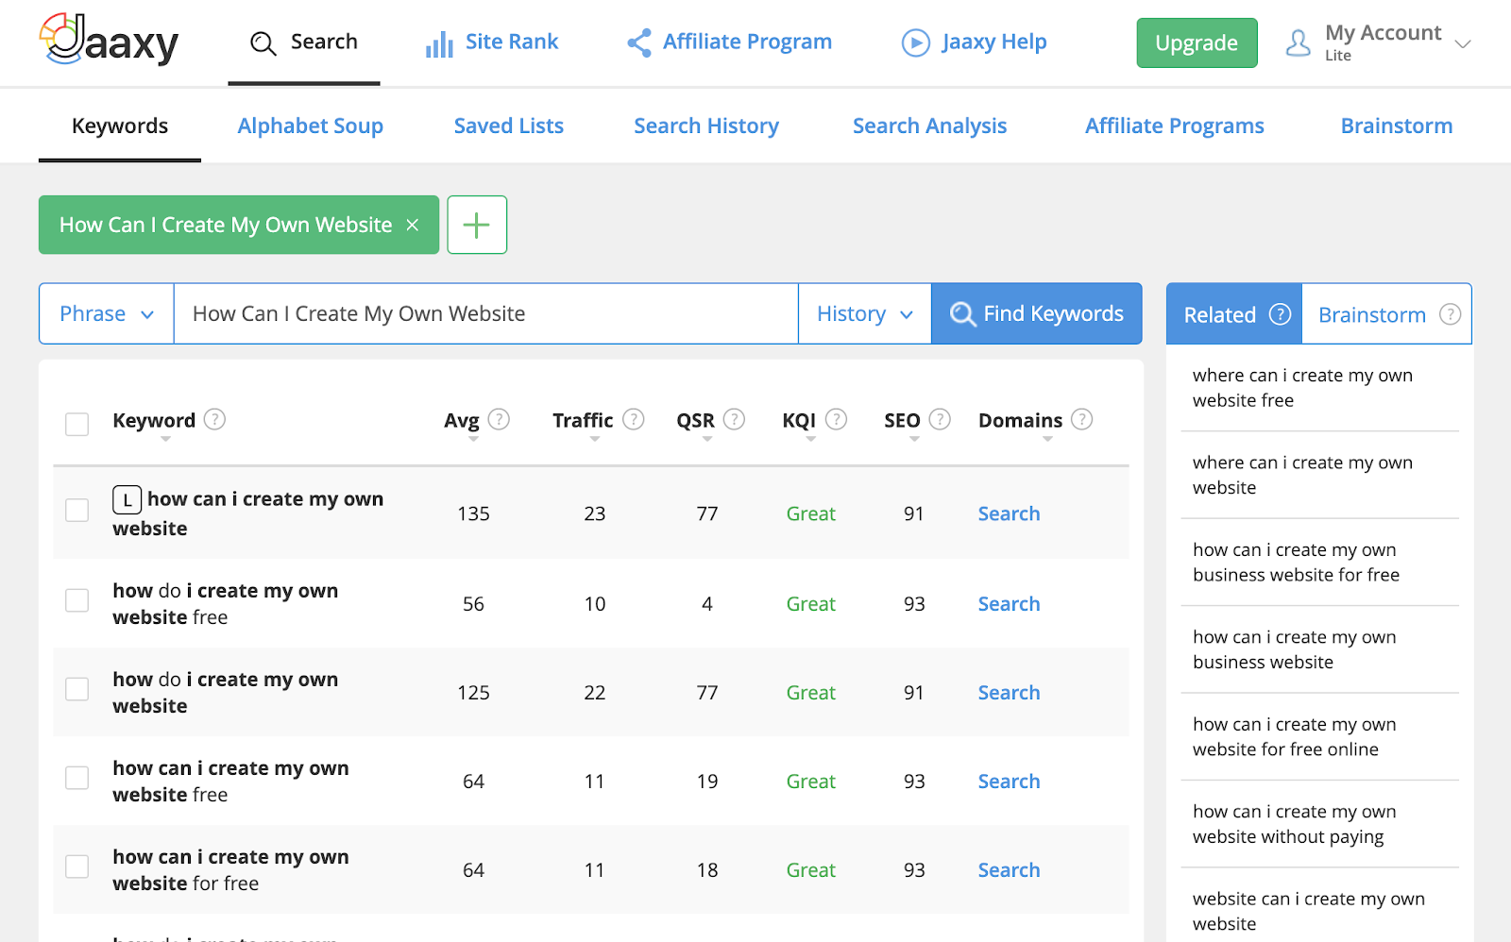
Task: Switch to the Brainstorm side panel tab
Action: (x=1386, y=314)
